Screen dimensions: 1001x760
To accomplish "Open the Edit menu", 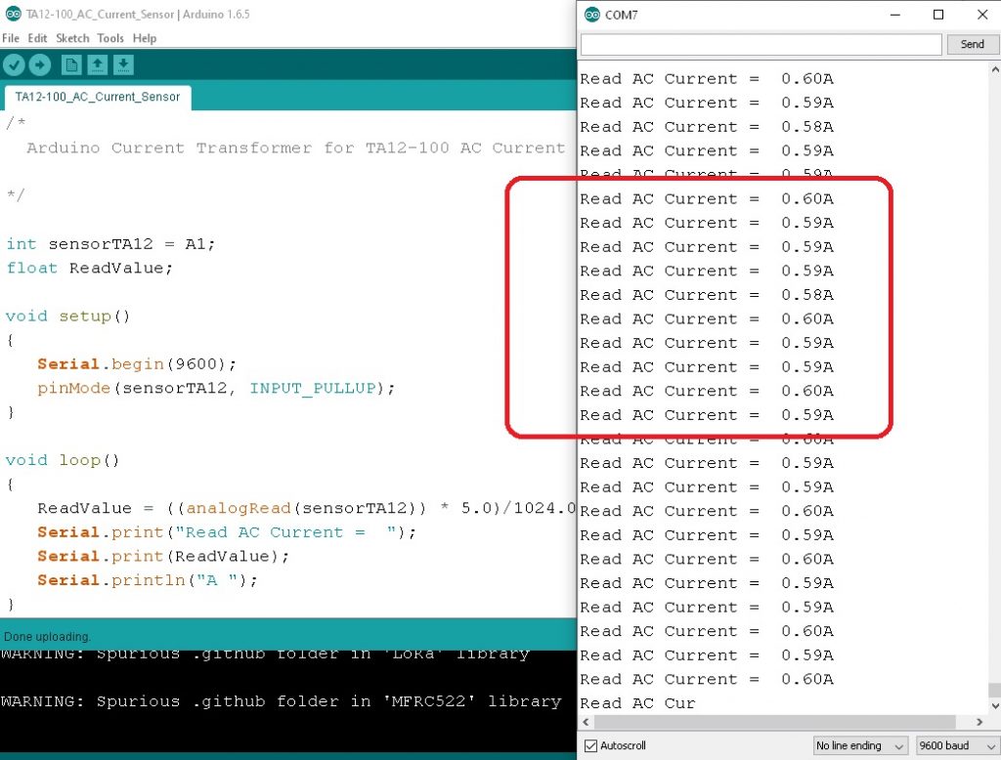I will tap(37, 38).
